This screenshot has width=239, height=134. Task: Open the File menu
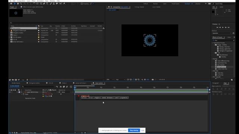tap(10, 1)
